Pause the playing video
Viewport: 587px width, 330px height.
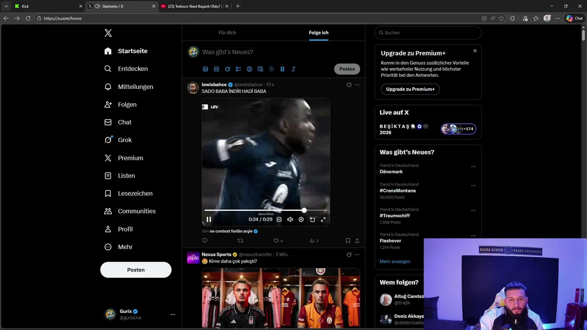(x=209, y=220)
